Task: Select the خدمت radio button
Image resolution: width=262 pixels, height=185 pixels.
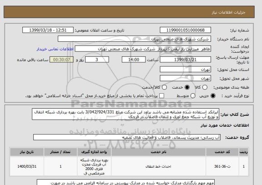Action: 187,87
